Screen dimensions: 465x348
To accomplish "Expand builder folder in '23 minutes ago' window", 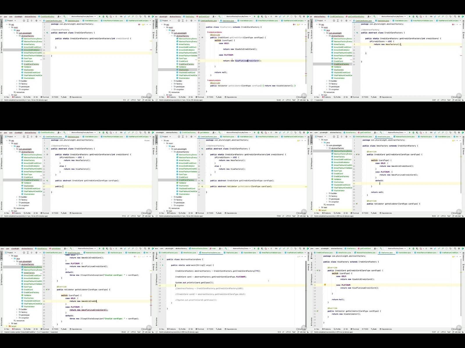I will tap(17, 197).
